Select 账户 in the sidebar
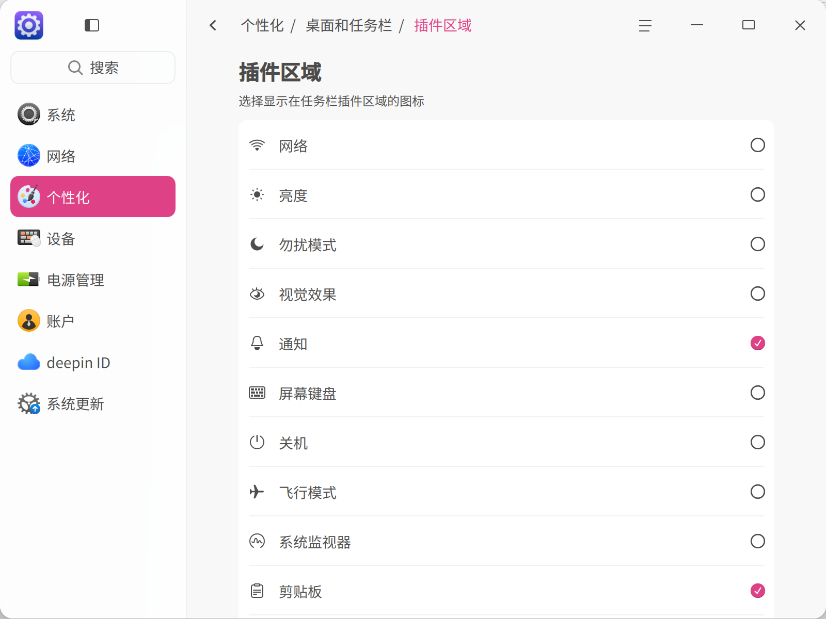 [93, 321]
